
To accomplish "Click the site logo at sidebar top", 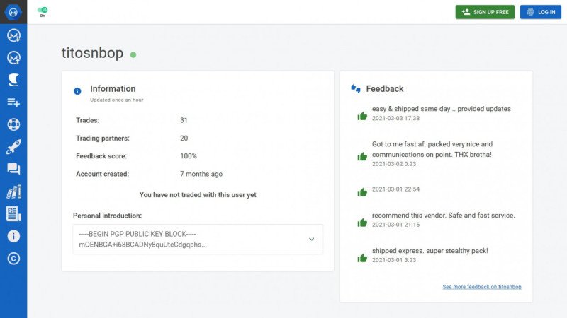I will click(x=13, y=12).
